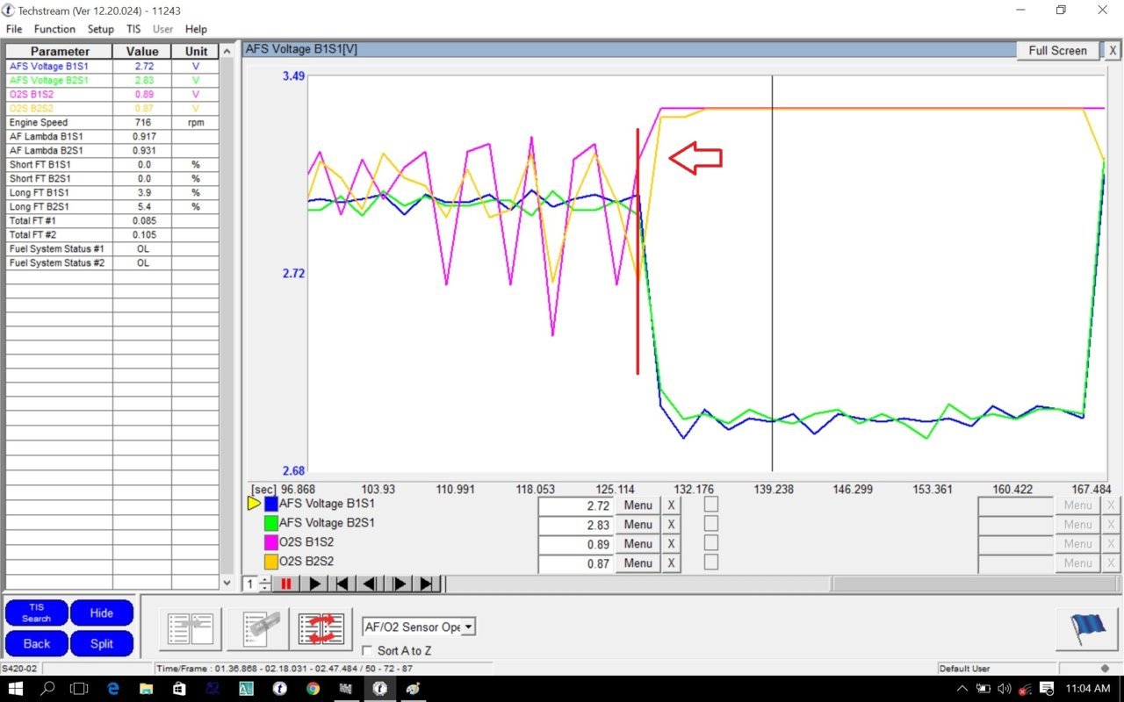Open Microsoft Store from the taskbar
1124x702 pixels.
click(x=179, y=689)
